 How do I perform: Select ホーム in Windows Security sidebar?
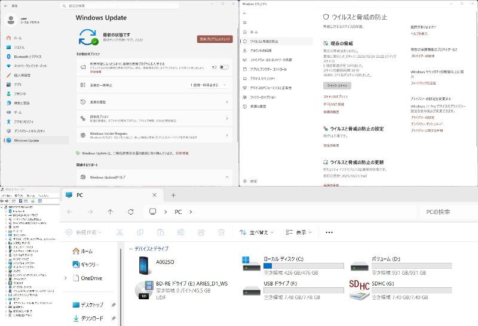[x=277, y=32]
